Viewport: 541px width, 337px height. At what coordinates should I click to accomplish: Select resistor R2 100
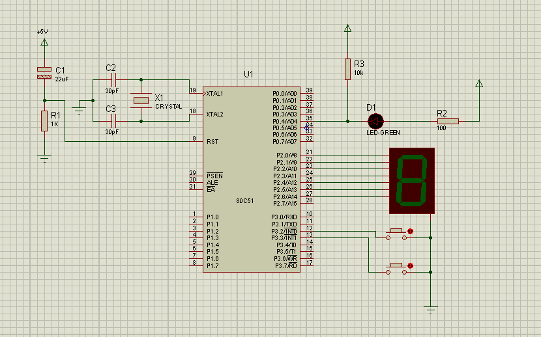click(x=448, y=121)
